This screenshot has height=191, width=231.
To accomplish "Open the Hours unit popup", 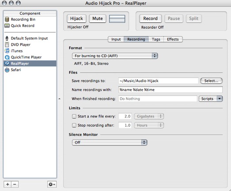I will (x=149, y=125).
